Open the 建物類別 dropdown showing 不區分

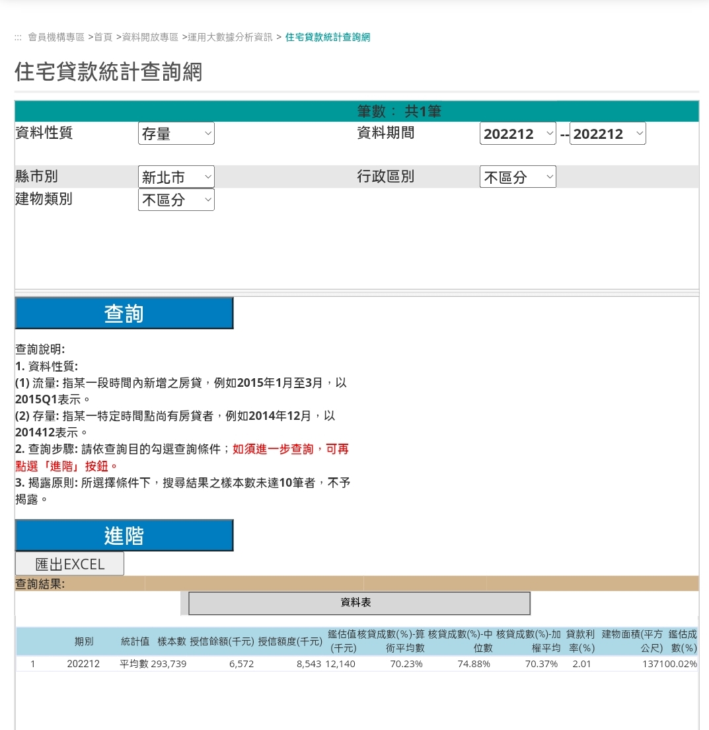point(176,200)
